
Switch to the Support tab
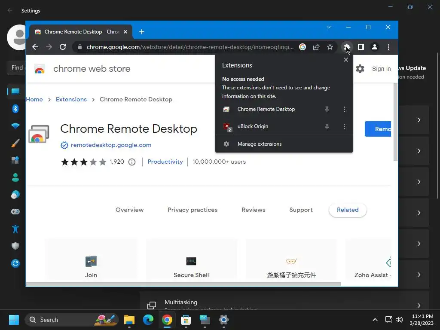[x=301, y=210]
